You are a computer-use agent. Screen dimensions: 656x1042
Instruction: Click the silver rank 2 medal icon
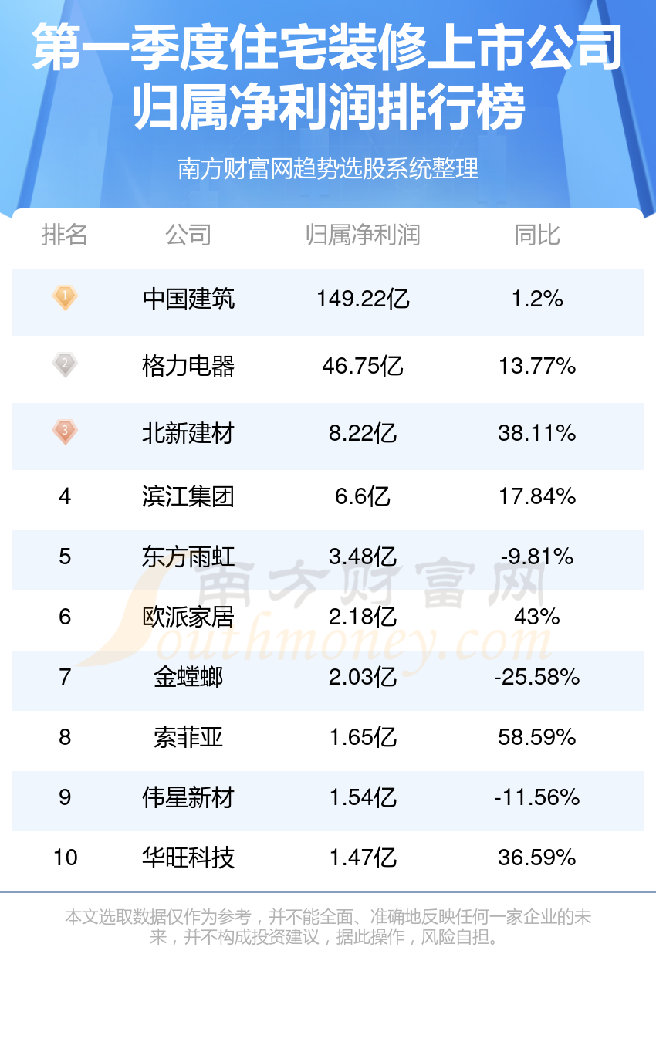[65, 364]
